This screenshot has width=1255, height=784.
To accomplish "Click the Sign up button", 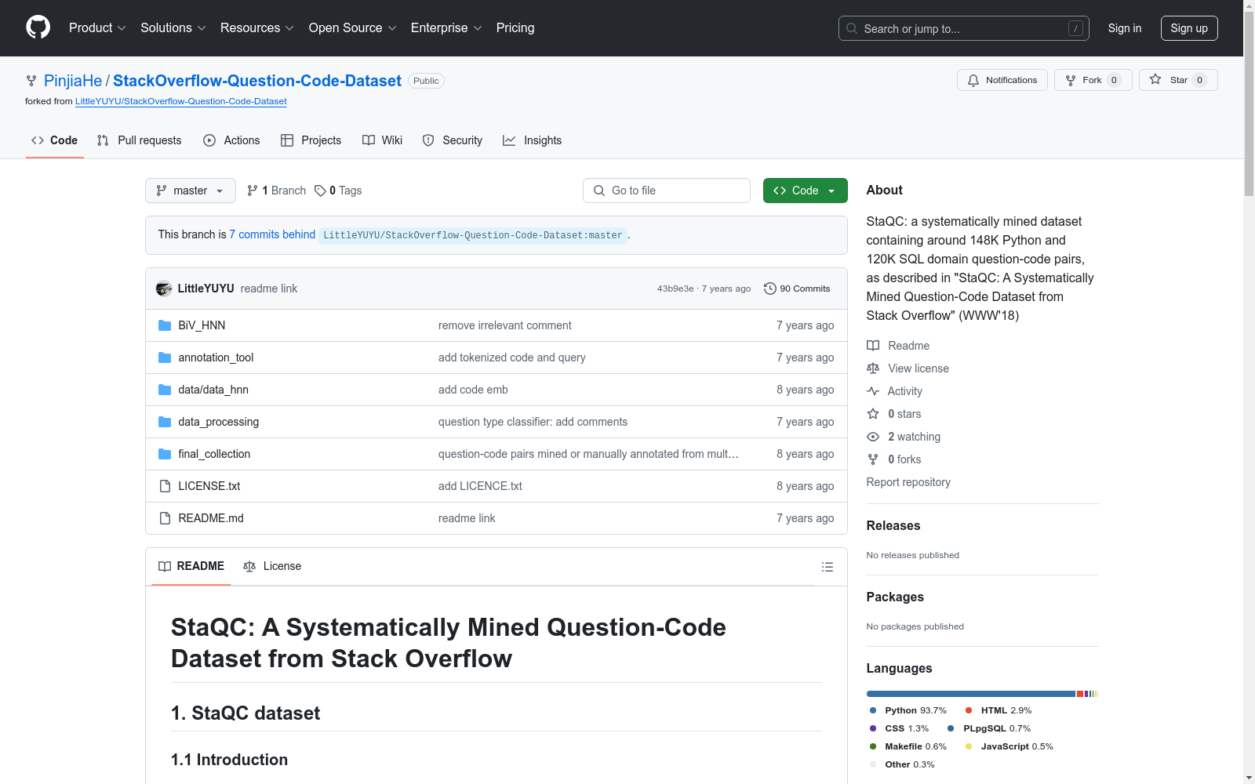I will tap(1189, 28).
